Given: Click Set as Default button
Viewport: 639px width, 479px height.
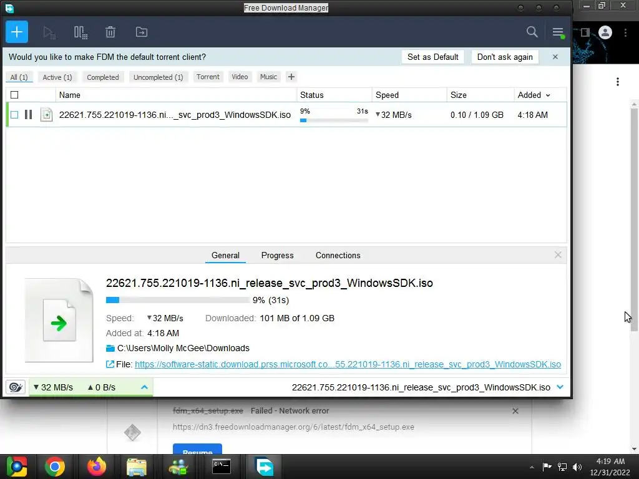Looking at the screenshot, I should [x=433, y=57].
